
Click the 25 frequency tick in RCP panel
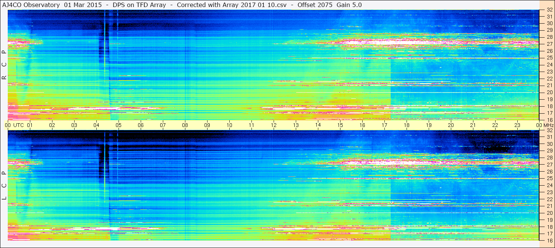click(x=549, y=58)
